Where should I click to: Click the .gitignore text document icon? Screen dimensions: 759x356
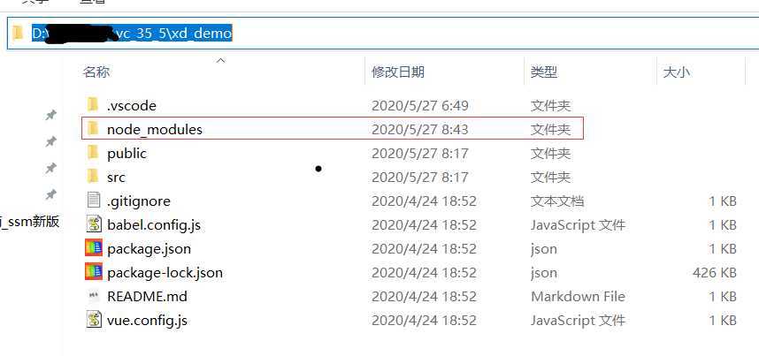(x=94, y=201)
